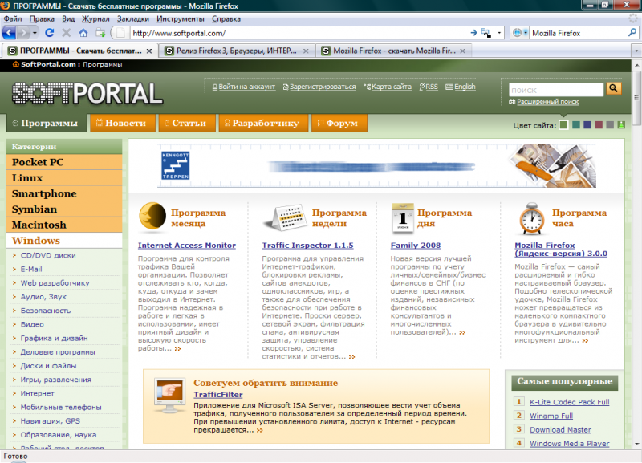
Task: Go to the browser Home page icon
Action: tap(83, 33)
